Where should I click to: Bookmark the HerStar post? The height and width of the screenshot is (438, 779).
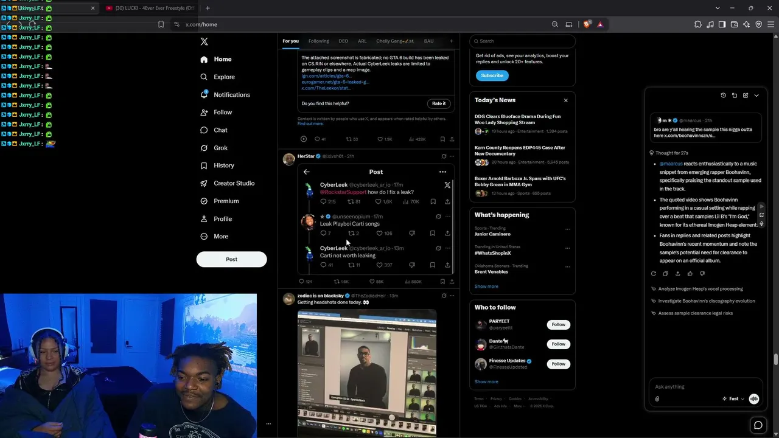click(x=442, y=282)
